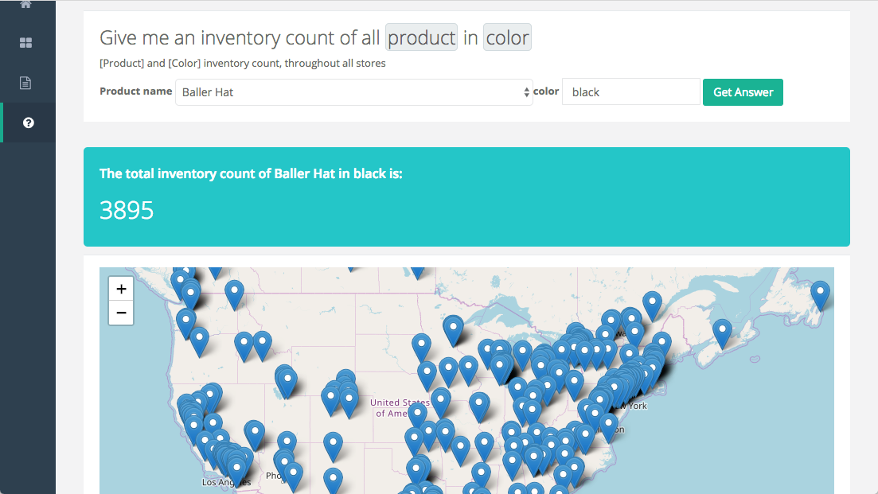Click the home icon in the sidebar
Screen dimensions: 878x494
[26, 4]
